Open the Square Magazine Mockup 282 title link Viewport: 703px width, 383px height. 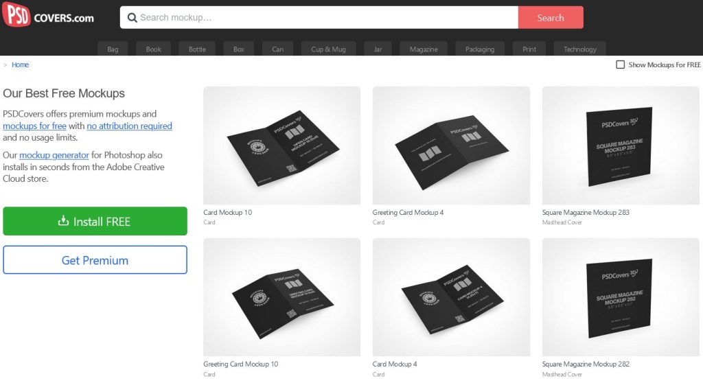[x=585, y=364]
